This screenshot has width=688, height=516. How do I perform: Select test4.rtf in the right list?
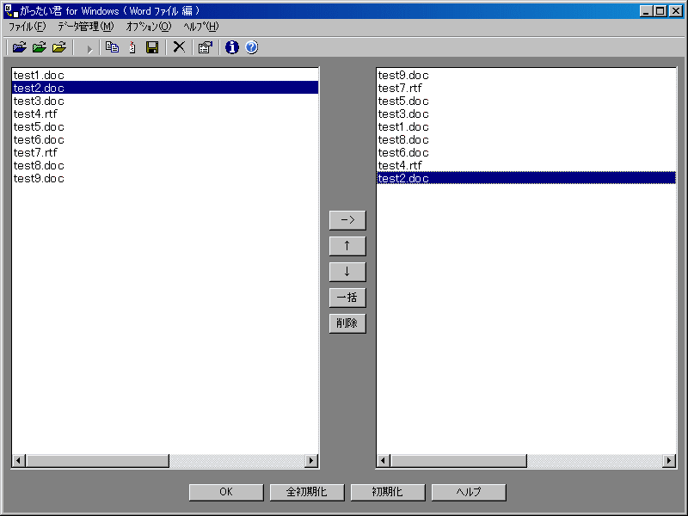(526, 165)
